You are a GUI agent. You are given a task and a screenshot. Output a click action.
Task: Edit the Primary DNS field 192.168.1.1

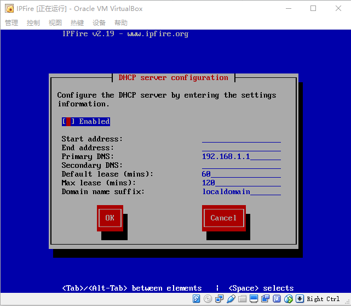(241, 156)
